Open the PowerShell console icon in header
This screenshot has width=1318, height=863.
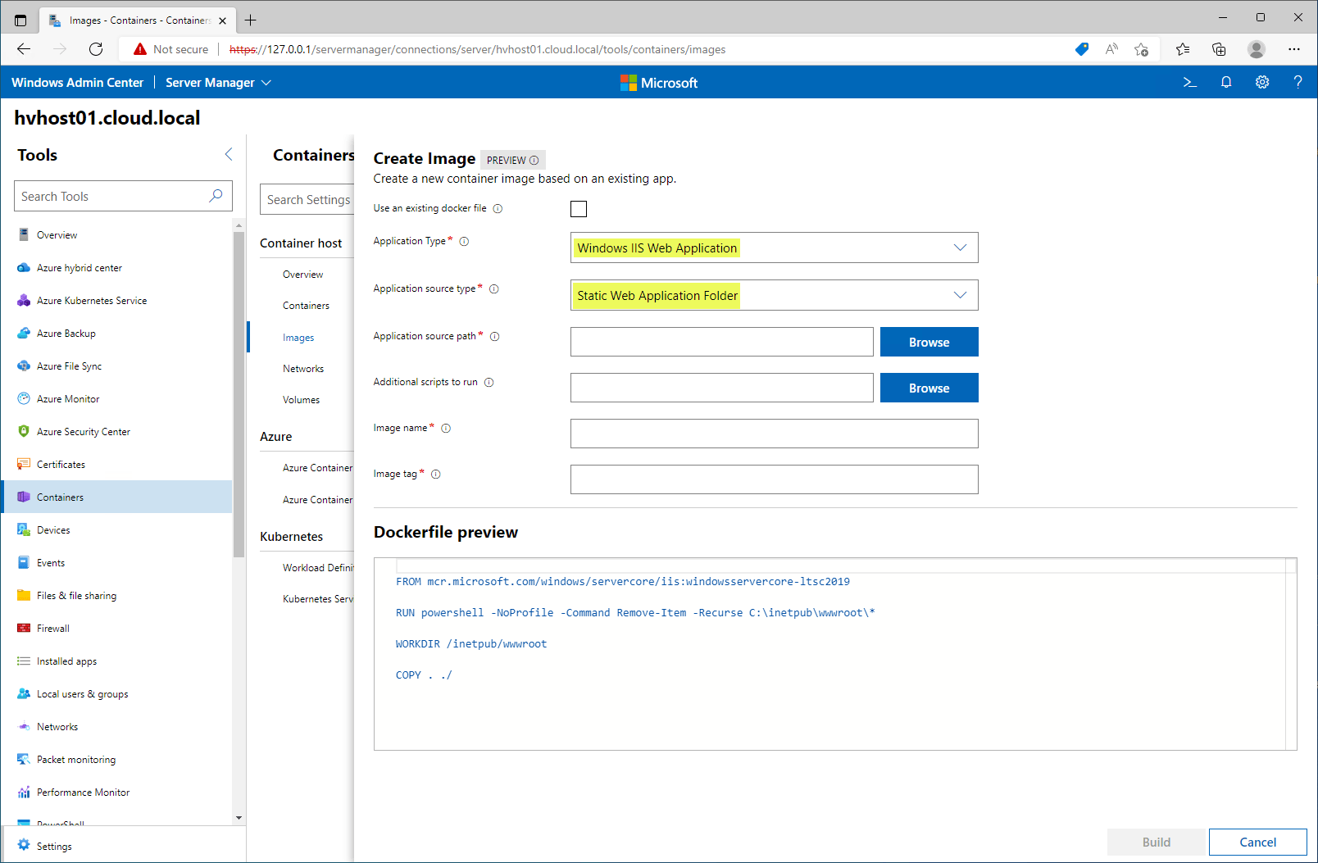[x=1190, y=82]
